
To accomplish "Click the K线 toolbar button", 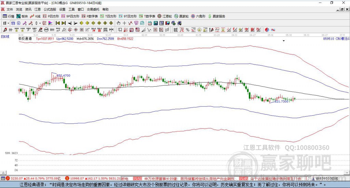I will [x=35, y=16].
